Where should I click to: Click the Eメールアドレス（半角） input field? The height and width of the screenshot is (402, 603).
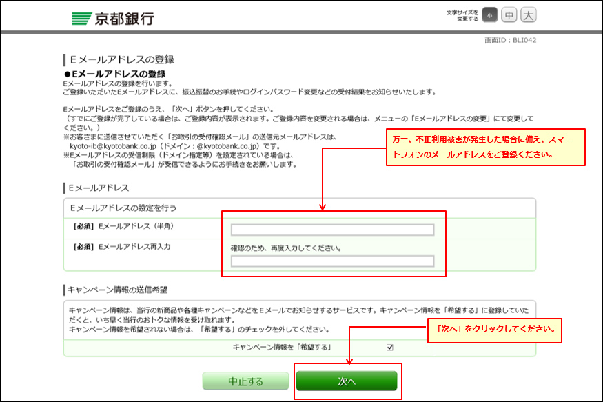coord(332,230)
